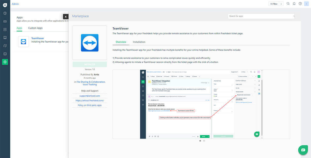Open Solutions book icon in sidebar
Screen dimensions: 311x158
[x=5, y=38]
